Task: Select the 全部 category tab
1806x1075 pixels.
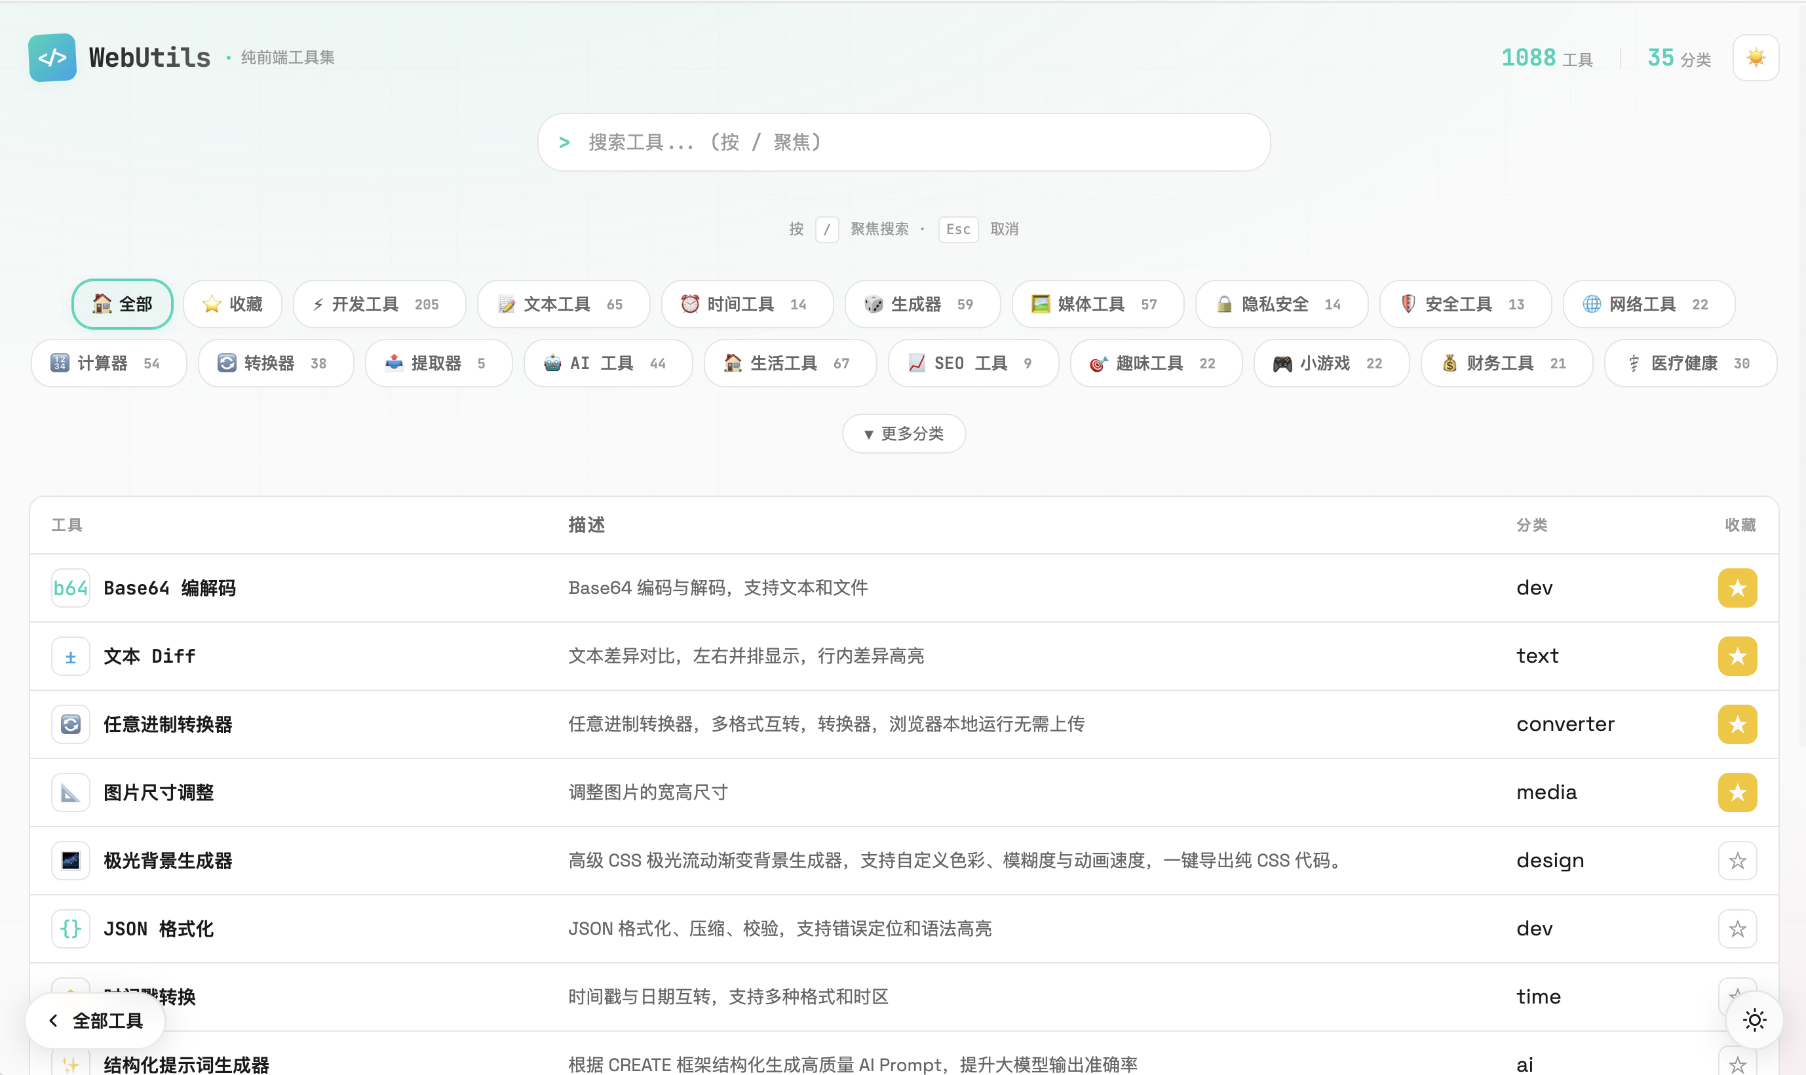Action: (123, 304)
